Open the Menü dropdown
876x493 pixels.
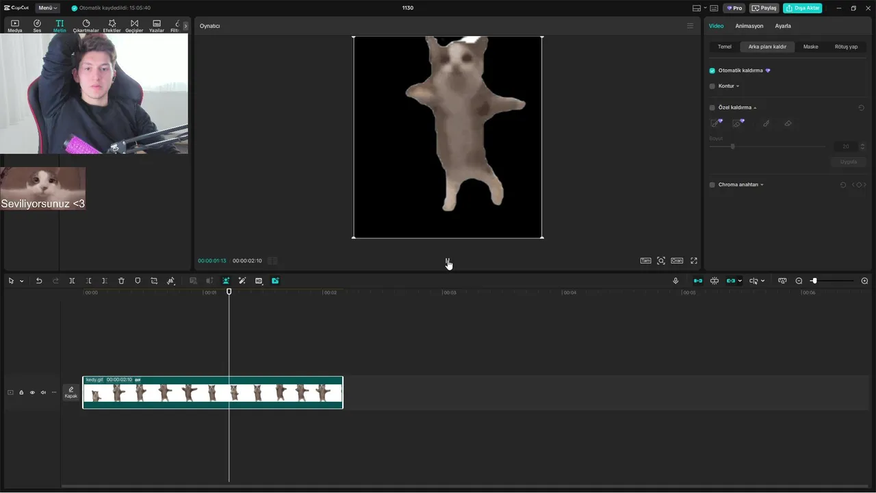coord(47,8)
